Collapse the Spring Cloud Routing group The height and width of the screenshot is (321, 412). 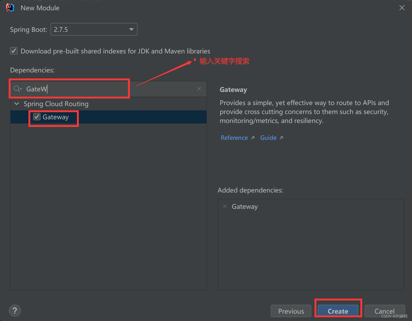pos(17,104)
